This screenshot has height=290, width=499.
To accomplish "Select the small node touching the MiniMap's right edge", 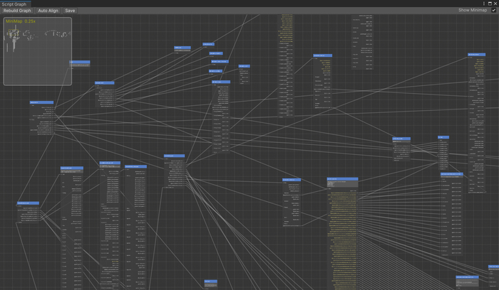I will (x=80, y=63).
